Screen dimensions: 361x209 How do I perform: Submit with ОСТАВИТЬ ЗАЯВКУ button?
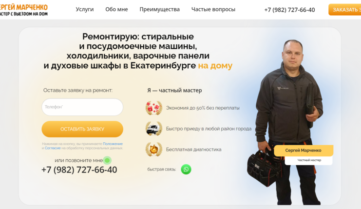pyautogui.click(x=82, y=129)
